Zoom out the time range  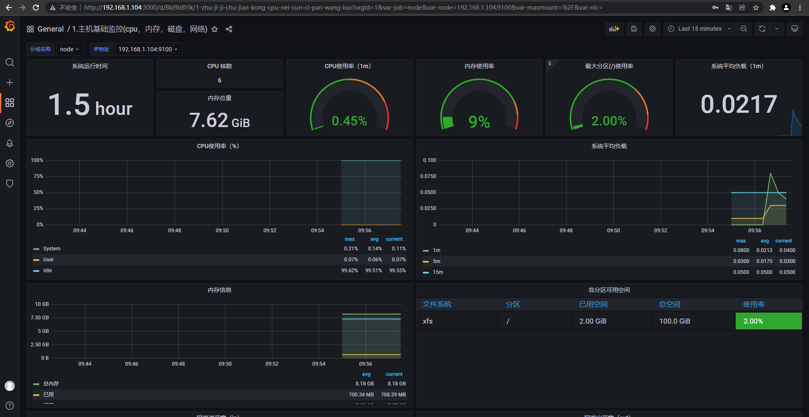tap(744, 29)
